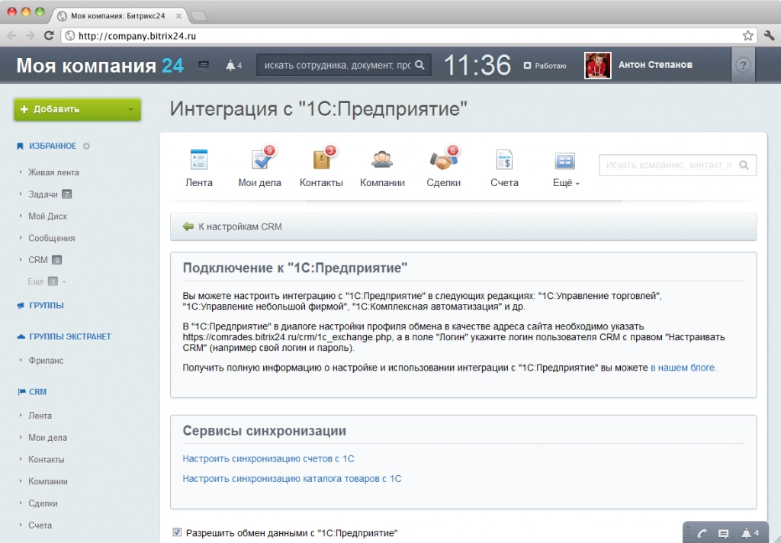Open the Мои дела section icon

[260, 160]
